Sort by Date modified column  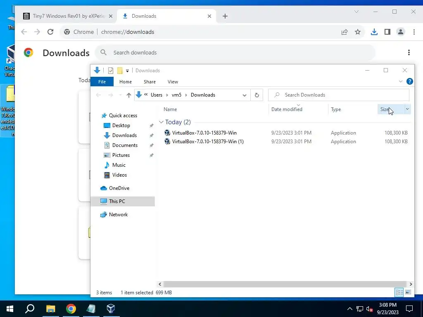pos(287,109)
